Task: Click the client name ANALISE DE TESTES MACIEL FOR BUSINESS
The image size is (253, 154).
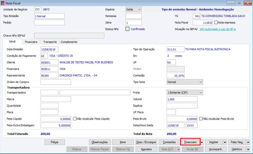Action: [x=86, y=62]
